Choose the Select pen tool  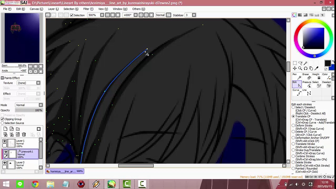tap(317, 84)
